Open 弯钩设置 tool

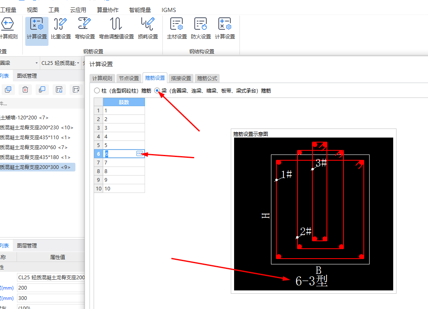coord(85,29)
